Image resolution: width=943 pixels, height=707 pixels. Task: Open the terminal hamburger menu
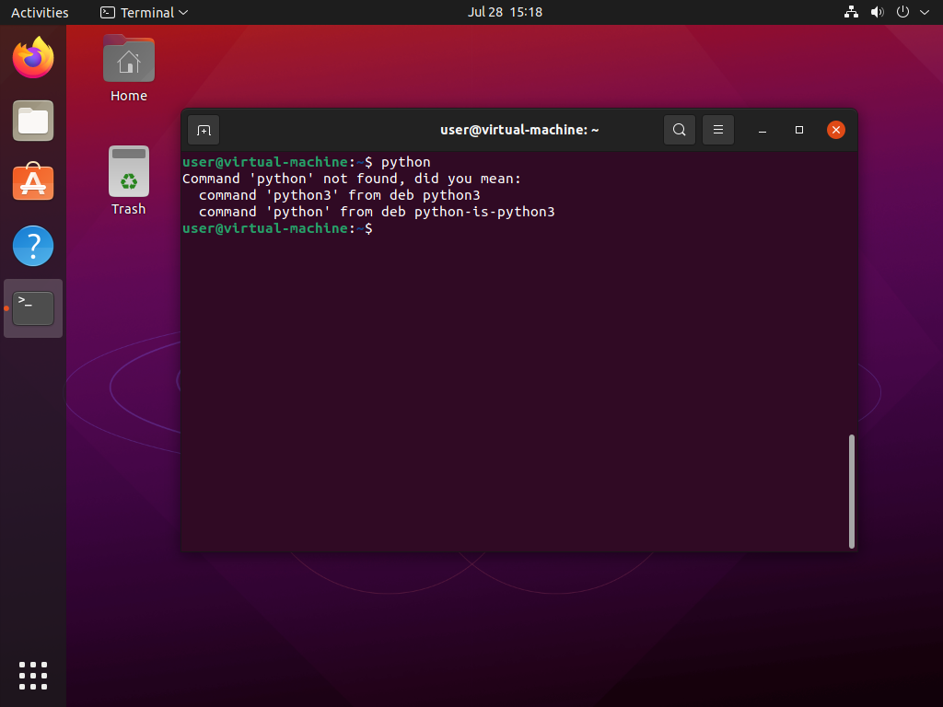click(x=717, y=130)
